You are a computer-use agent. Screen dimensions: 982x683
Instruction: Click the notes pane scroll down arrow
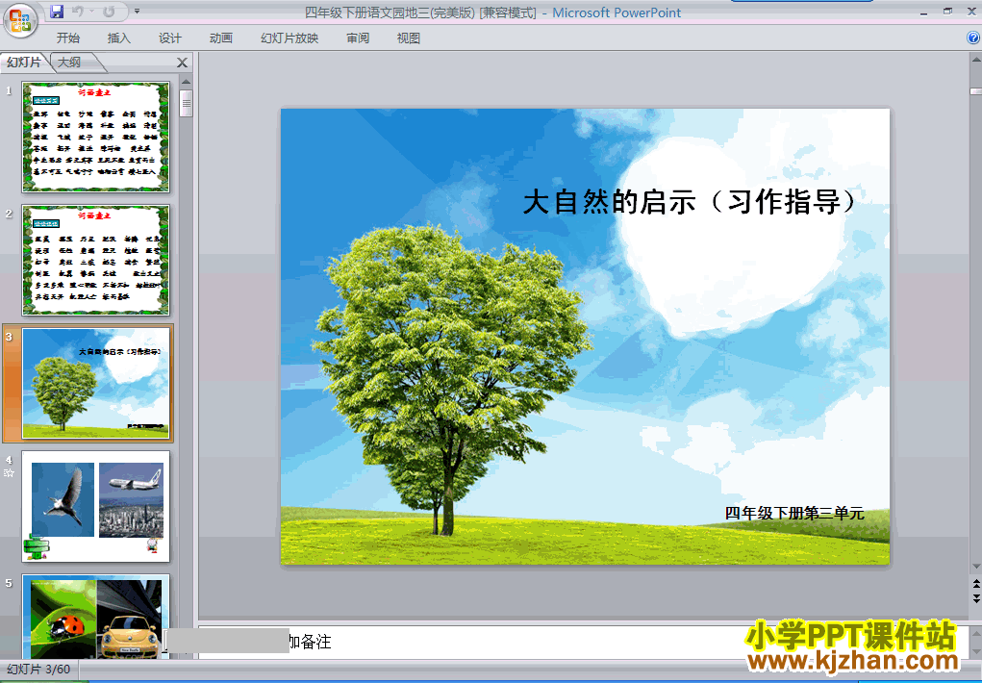click(x=975, y=651)
